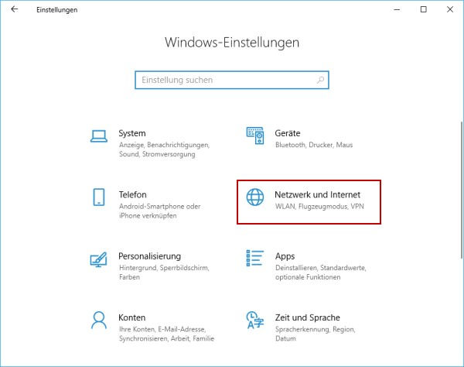Click the Personalisierung paintbrush icon

(x=98, y=259)
